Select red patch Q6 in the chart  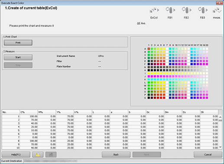pos(164,98)
